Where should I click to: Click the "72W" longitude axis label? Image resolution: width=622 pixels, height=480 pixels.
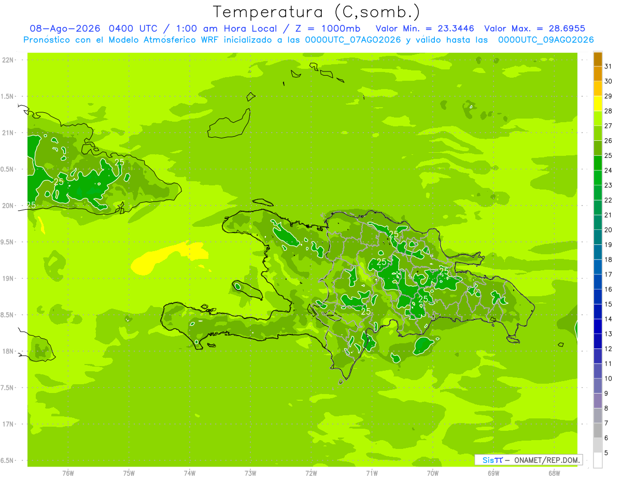click(311, 473)
